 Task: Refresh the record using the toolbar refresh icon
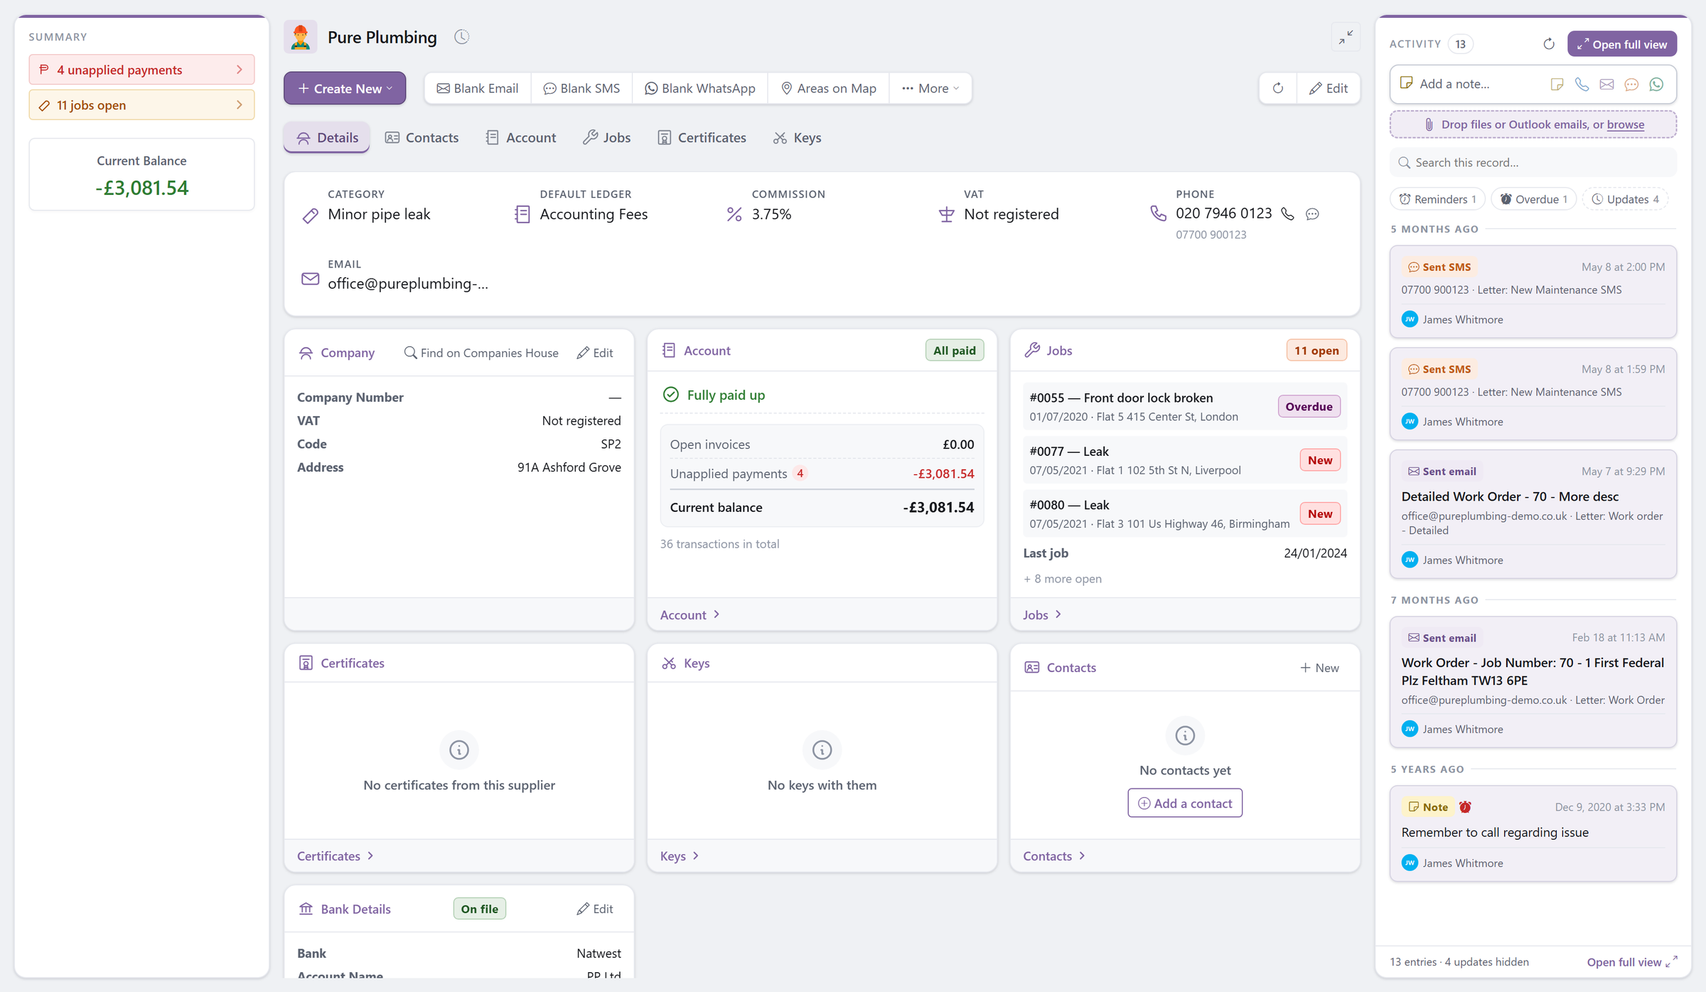coord(1278,88)
